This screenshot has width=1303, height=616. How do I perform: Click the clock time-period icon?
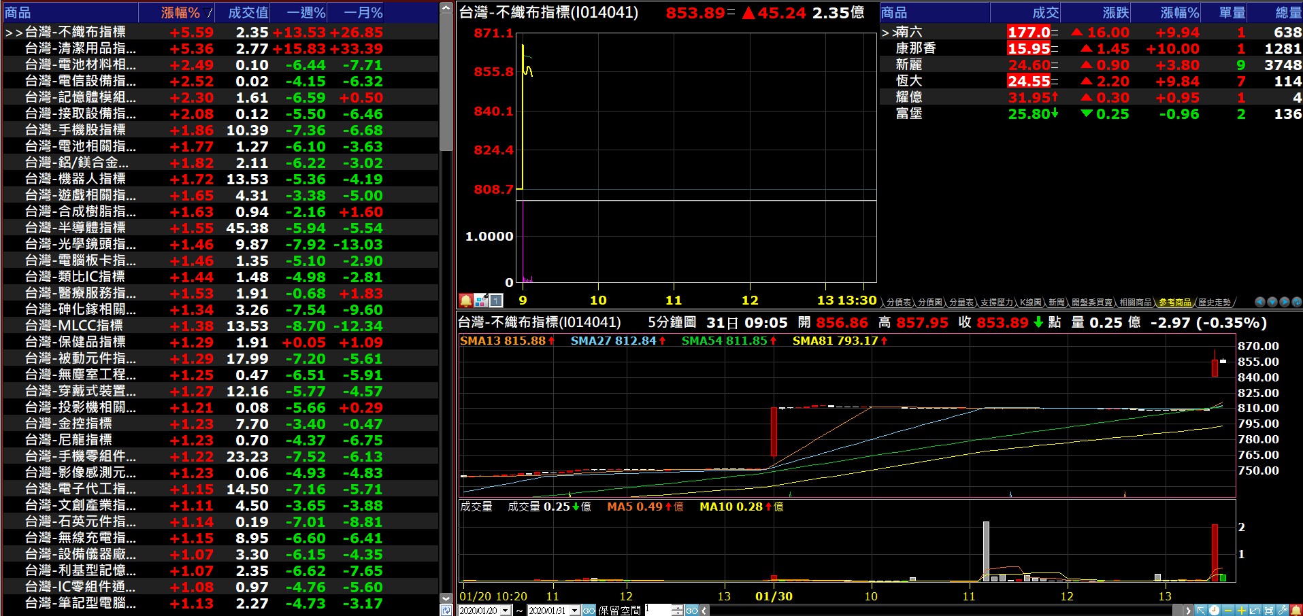click(x=1214, y=611)
